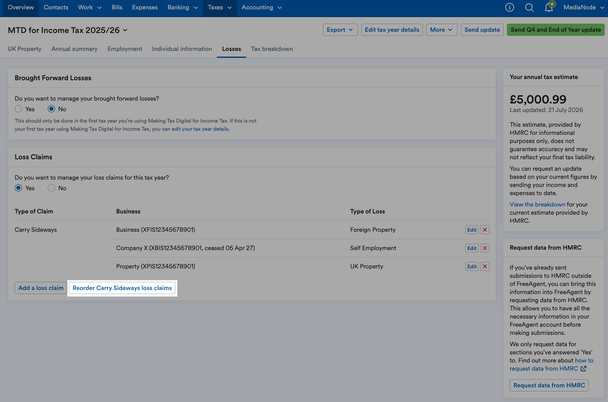This screenshot has width=608, height=402.
Task: Delete the Foreign Property loss claim
Action: [x=485, y=230]
